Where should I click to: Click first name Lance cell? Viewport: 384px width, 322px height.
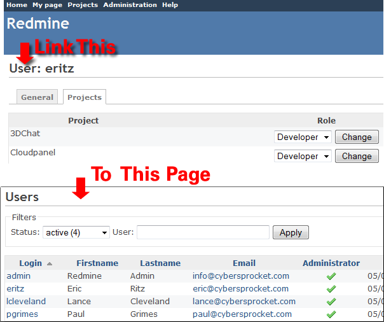79,302
